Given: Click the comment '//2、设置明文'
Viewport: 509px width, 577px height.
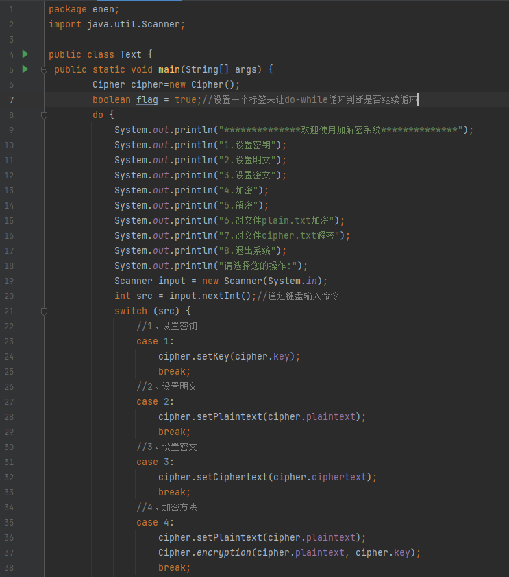Looking at the screenshot, I should click(x=167, y=386).
